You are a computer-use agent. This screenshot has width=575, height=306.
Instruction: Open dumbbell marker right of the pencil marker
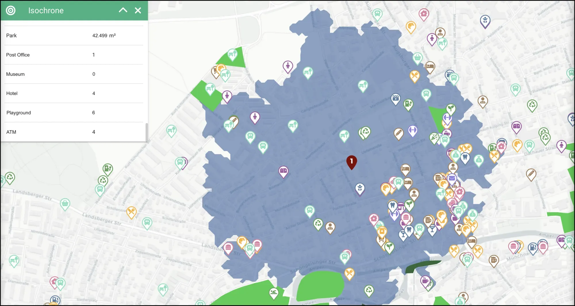point(413,131)
